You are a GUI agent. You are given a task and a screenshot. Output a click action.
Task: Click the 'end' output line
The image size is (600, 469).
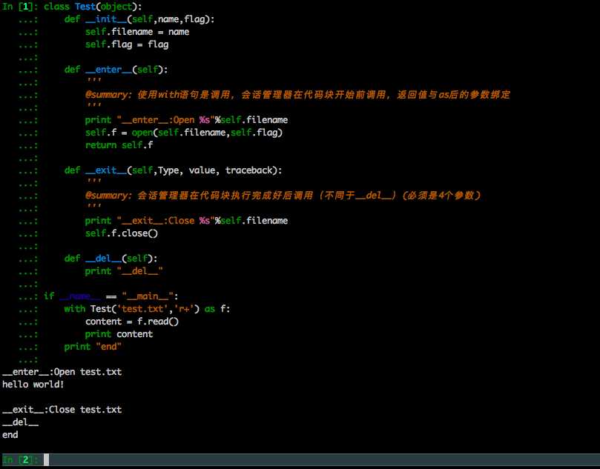[10, 435]
